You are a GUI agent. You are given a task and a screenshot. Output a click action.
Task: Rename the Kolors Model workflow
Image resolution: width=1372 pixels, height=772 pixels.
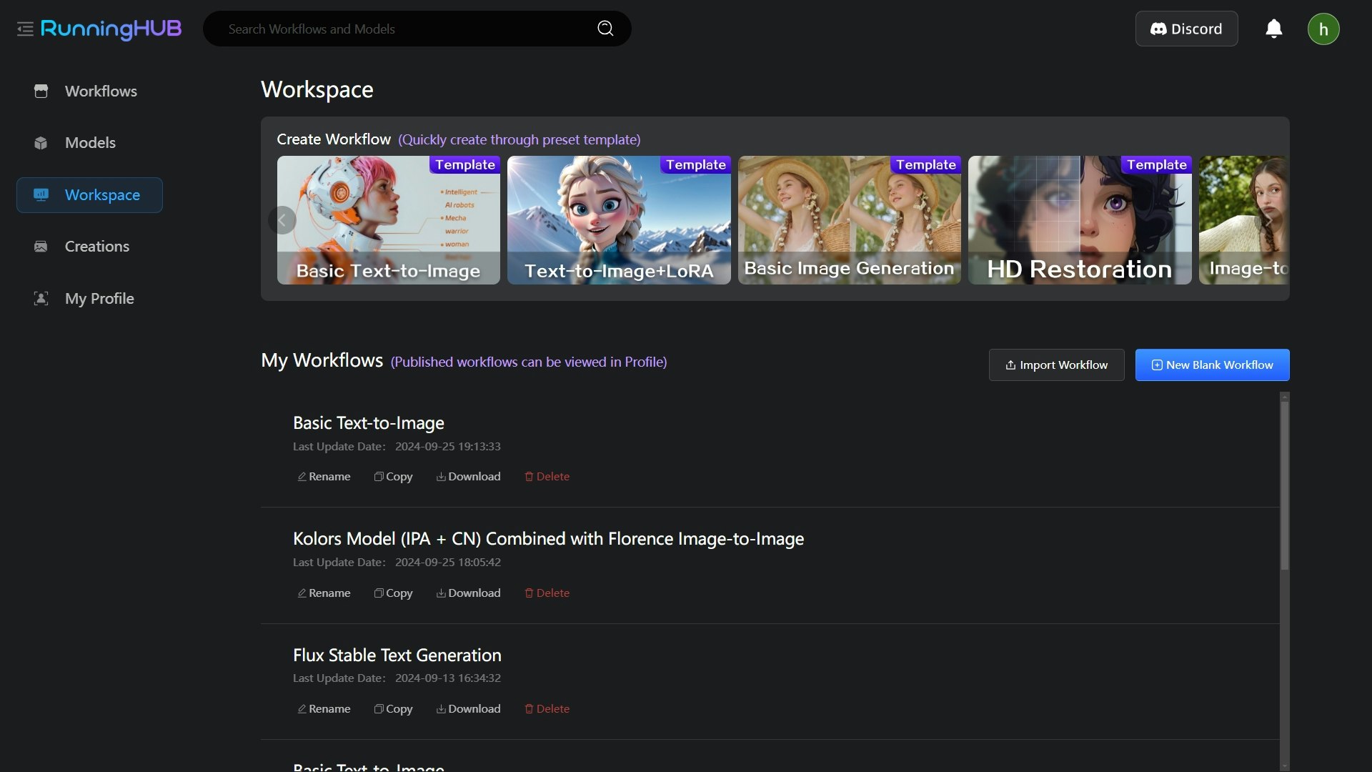coord(324,593)
